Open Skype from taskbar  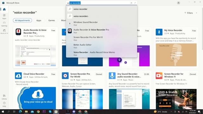(50, 112)
